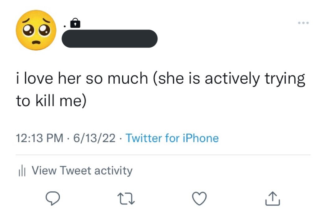The height and width of the screenshot is (219, 318).
Task: Click the bar chart analytics icon
Action: [x=21, y=171]
